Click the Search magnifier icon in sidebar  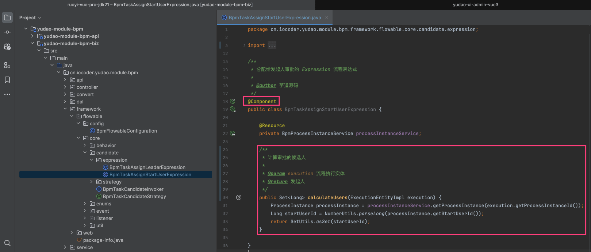click(7, 243)
